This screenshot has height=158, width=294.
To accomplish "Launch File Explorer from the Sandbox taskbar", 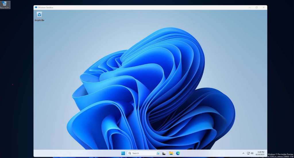I will [x=171, y=153].
